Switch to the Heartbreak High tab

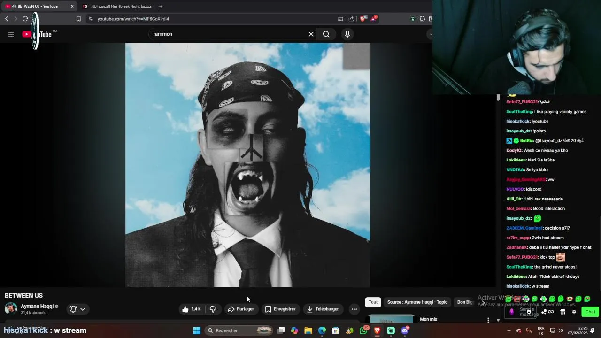click(116, 6)
